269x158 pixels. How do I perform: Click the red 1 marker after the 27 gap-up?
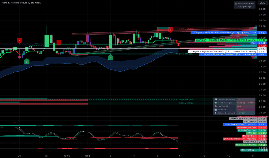59,43
